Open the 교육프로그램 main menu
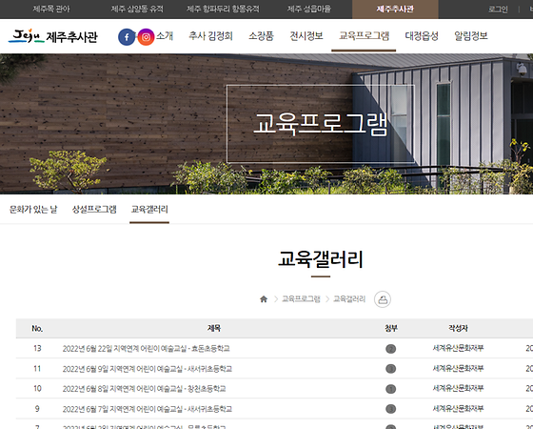This screenshot has height=429, width=533. pos(364,36)
